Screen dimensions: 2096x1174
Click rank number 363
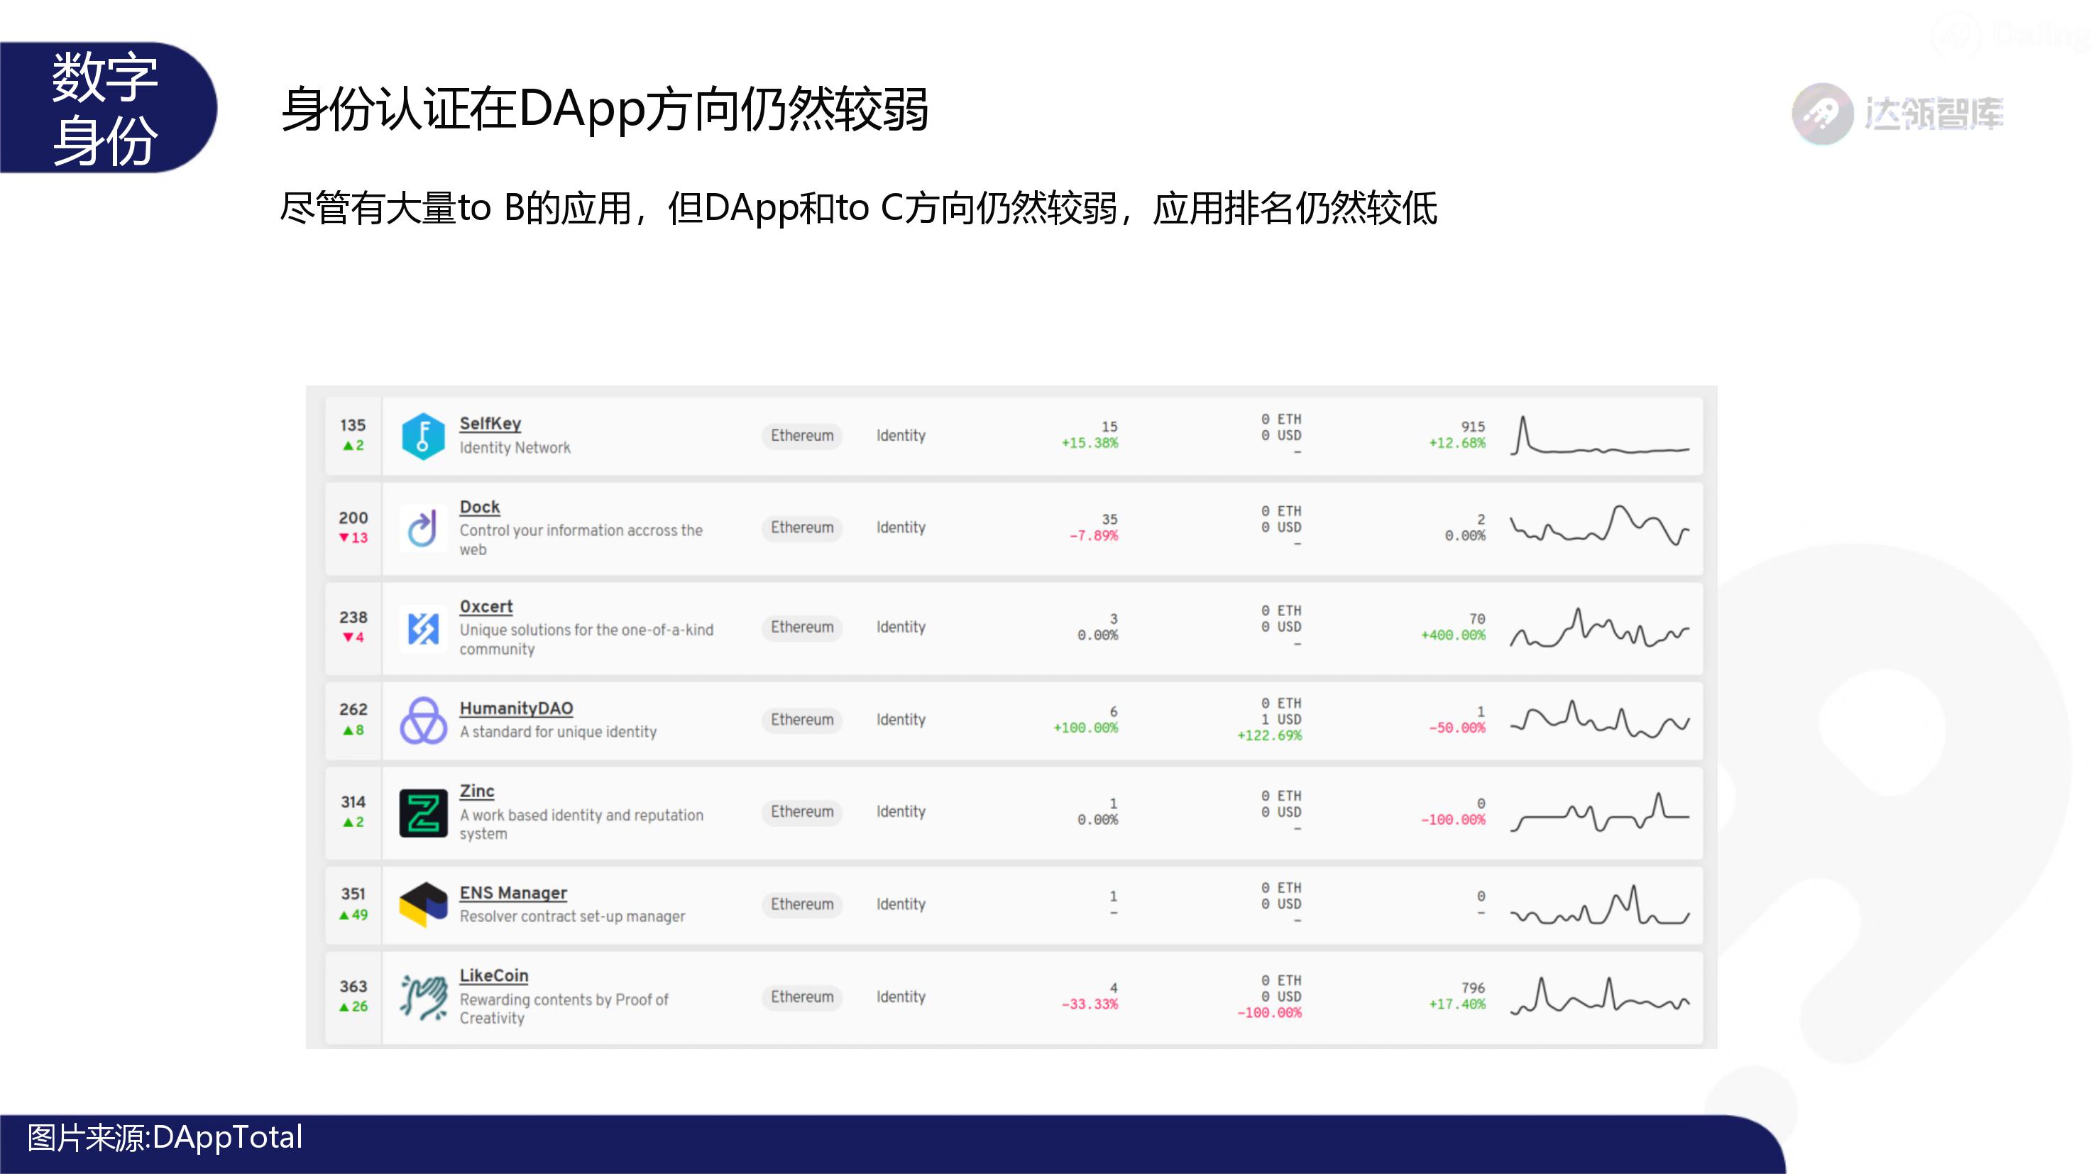(353, 987)
